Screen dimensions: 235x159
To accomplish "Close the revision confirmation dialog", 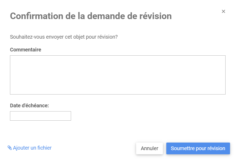I will click(223, 11).
